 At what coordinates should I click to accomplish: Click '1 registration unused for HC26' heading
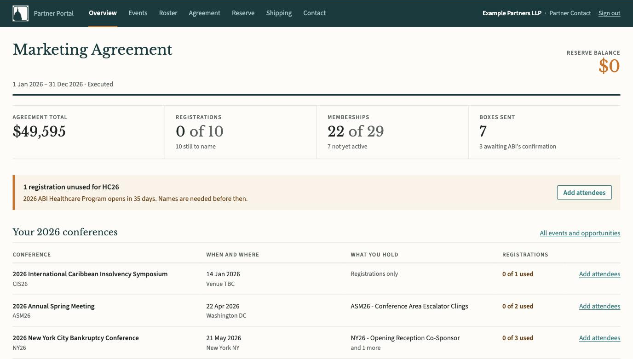point(71,187)
